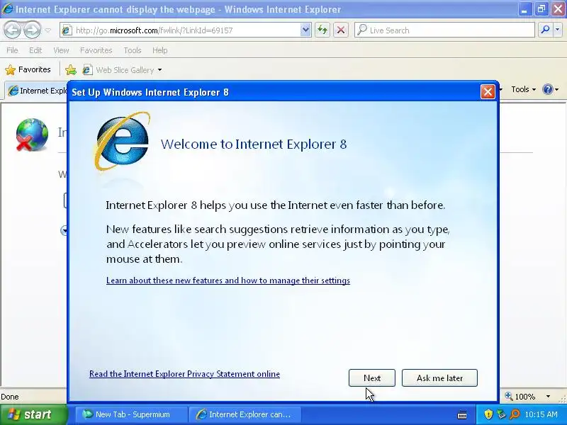Open the Help menu
This screenshot has width=567, height=425.
tap(160, 50)
